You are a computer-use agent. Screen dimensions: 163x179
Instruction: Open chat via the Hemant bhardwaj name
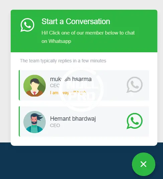pyautogui.click(x=73, y=119)
